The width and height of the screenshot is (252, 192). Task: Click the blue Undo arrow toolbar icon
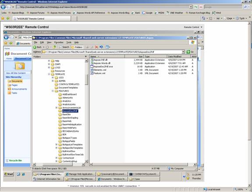tap(101, 47)
